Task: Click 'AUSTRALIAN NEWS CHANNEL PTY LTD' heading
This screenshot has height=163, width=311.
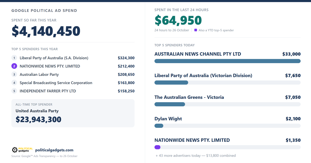Action: click(198, 54)
